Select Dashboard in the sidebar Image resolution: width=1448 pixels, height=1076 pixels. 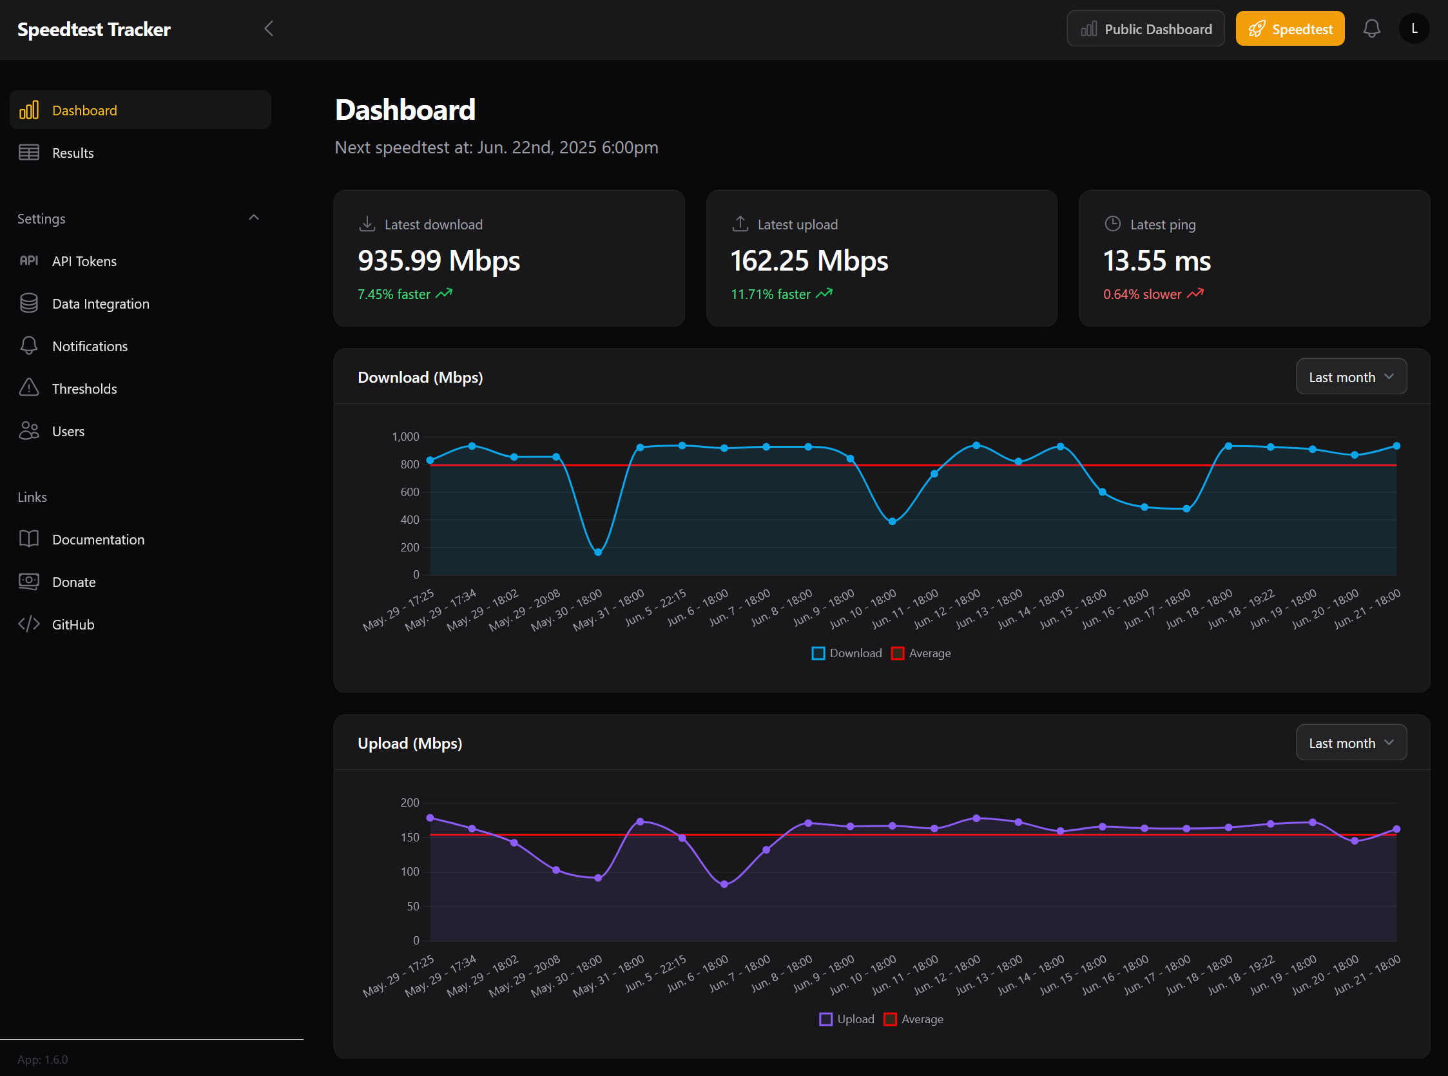click(84, 110)
